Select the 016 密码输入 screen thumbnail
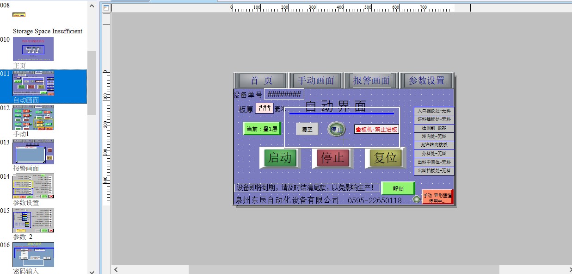572x274 pixels. 33,255
